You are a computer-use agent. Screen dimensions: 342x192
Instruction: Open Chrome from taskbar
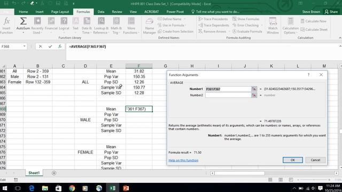point(72,188)
